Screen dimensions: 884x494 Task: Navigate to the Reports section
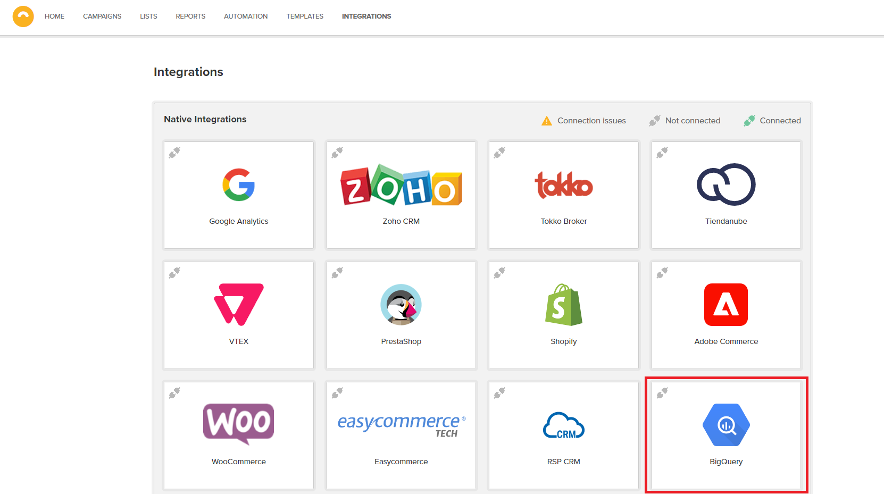(190, 16)
